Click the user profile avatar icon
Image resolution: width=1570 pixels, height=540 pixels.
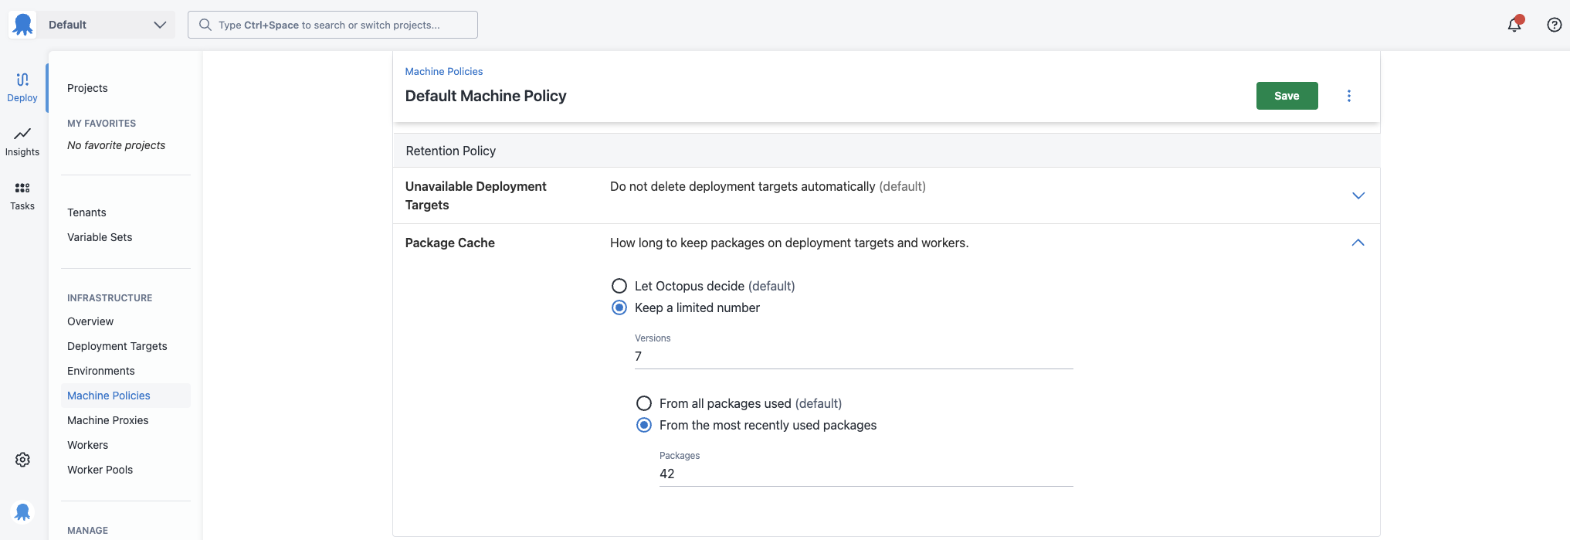click(22, 512)
